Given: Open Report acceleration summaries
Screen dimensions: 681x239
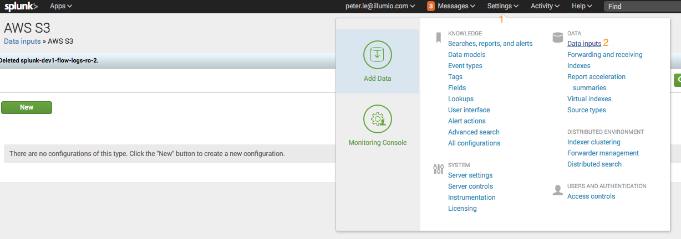Looking at the screenshot, I should coord(596,82).
